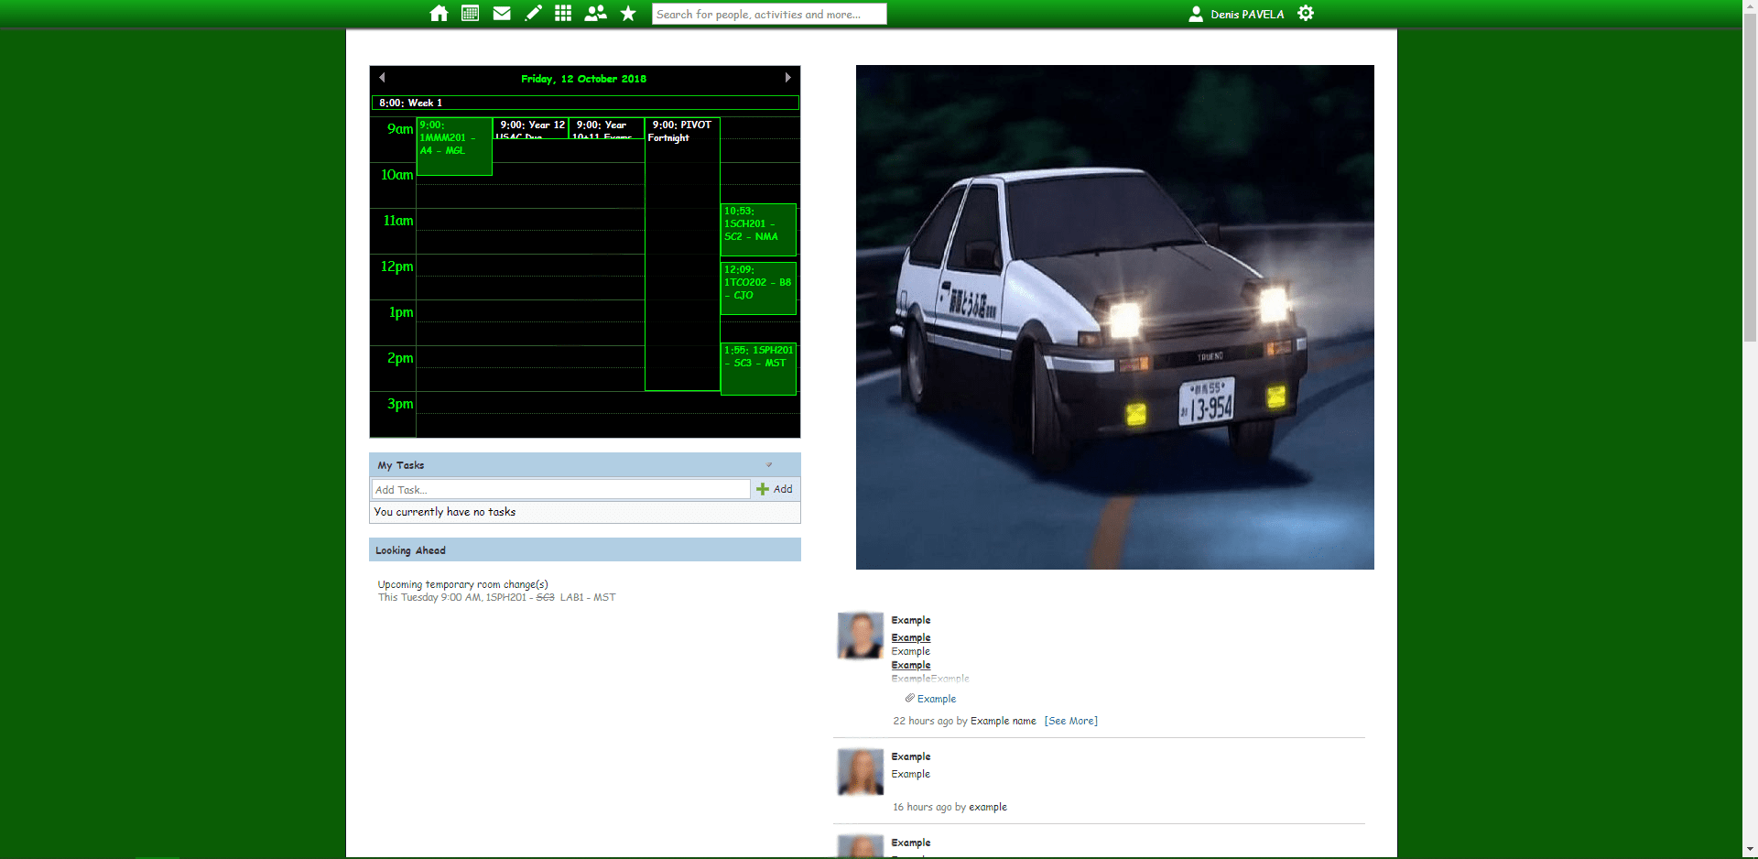Click the green plus icon beside Add
Screen dimensions: 1758x859
[x=763, y=489]
